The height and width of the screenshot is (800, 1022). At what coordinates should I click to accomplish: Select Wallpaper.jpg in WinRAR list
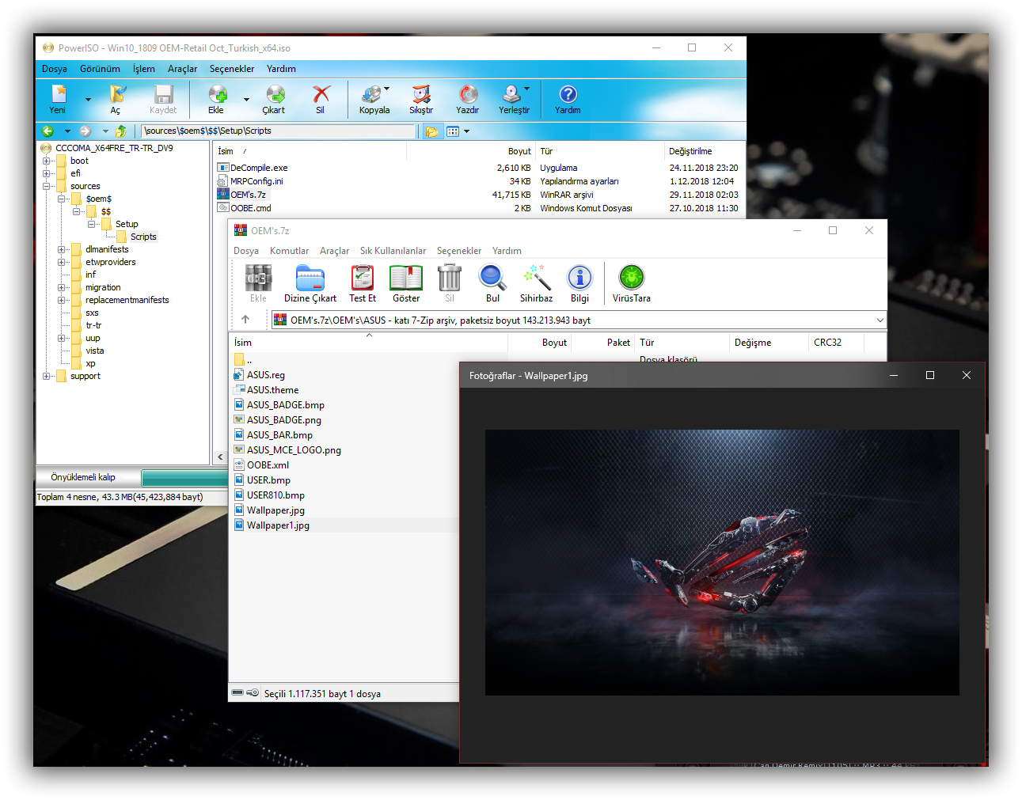point(275,510)
